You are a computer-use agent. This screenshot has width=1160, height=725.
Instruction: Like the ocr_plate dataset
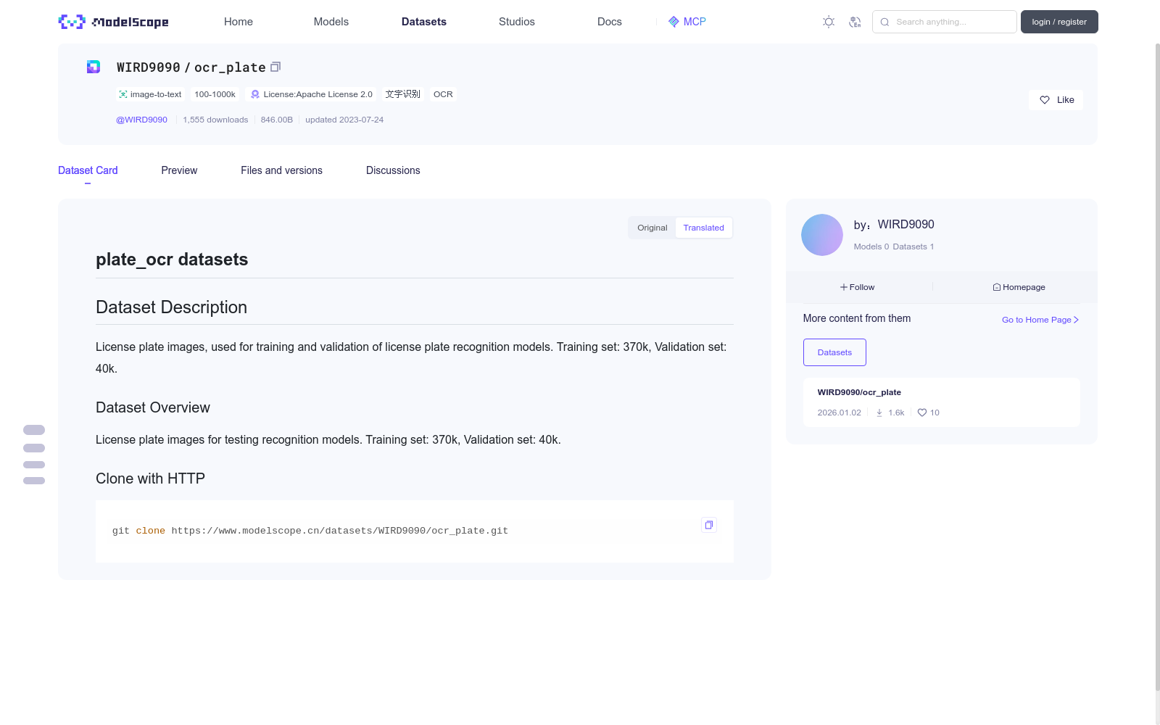click(1056, 100)
